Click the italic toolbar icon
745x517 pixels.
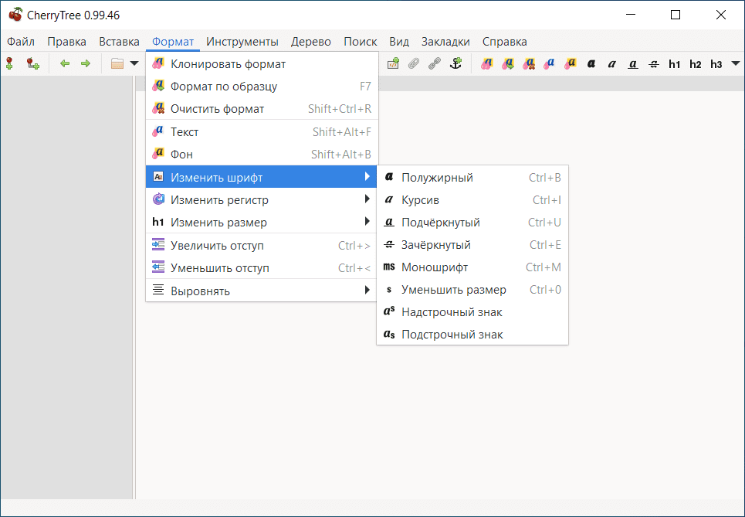pos(612,63)
